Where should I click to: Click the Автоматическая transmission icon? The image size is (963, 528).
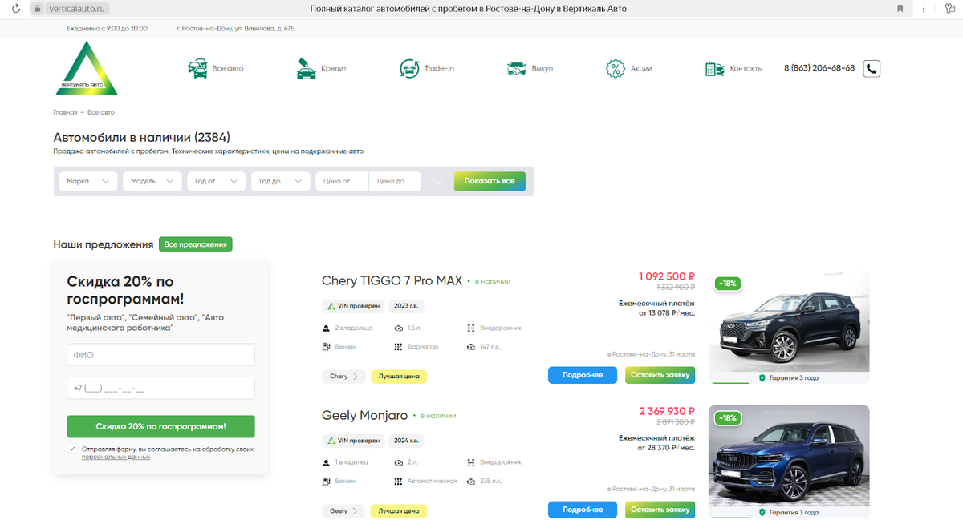pyautogui.click(x=399, y=482)
